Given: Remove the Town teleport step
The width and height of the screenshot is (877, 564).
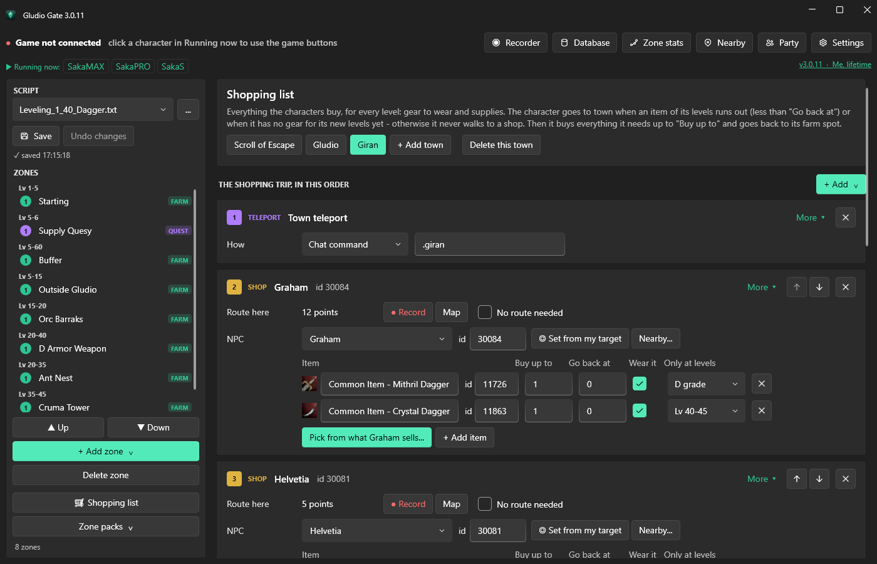Looking at the screenshot, I should pyautogui.click(x=846, y=217).
